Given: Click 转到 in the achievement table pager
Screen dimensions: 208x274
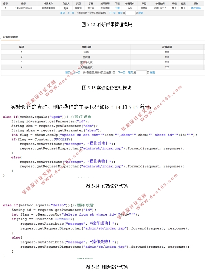Looking at the screenshot, I should point(141,13).
